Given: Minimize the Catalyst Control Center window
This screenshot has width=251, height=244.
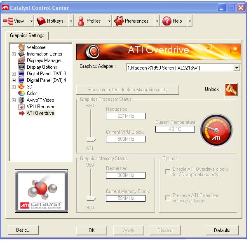Looking at the screenshot, I should pos(222,8).
